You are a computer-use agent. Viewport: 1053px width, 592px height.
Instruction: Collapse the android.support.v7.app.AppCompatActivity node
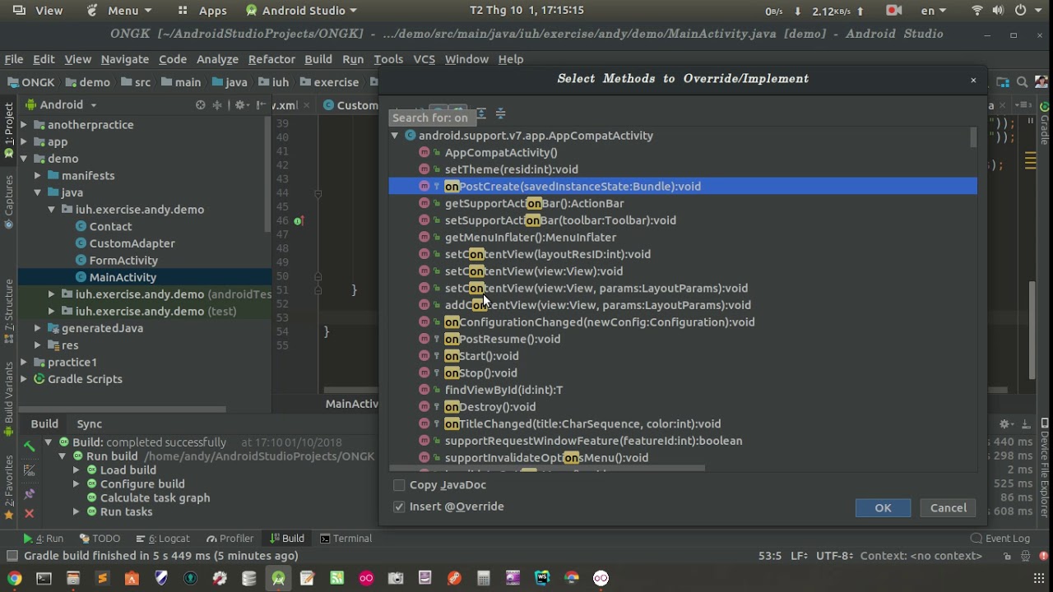(x=395, y=136)
